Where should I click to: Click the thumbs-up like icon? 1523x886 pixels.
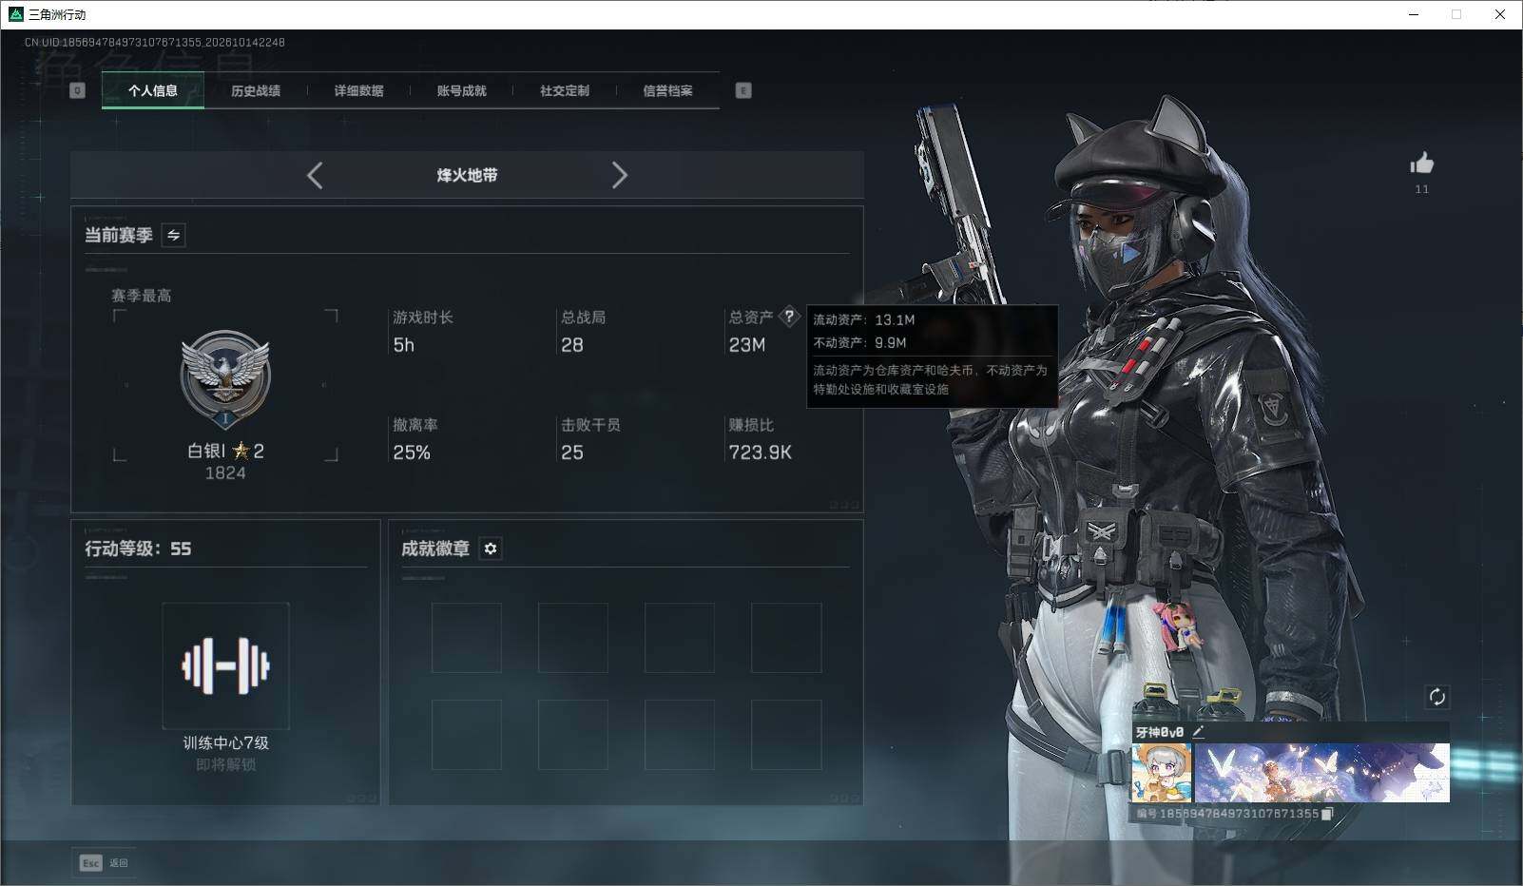(1421, 164)
